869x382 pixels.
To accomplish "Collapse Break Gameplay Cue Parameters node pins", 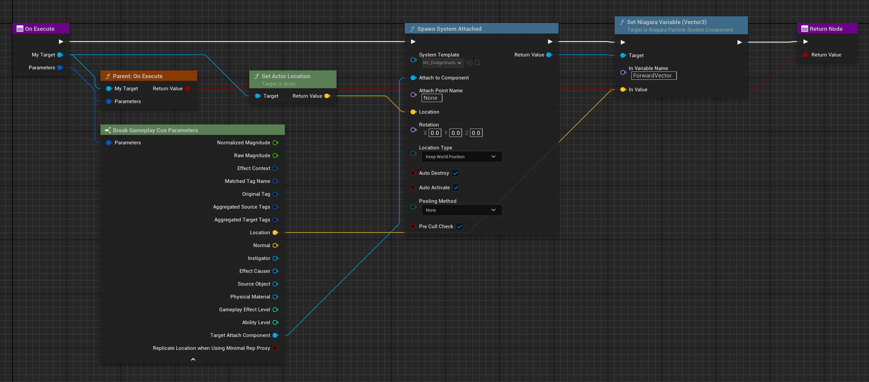I will coord(193,359).
